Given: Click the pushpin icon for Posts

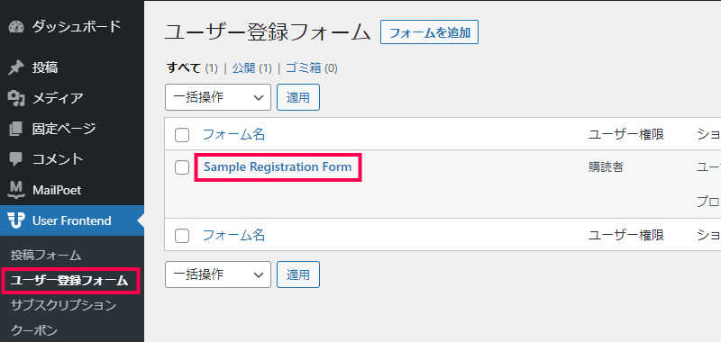Looking at the screenshot, I should 16,67.
